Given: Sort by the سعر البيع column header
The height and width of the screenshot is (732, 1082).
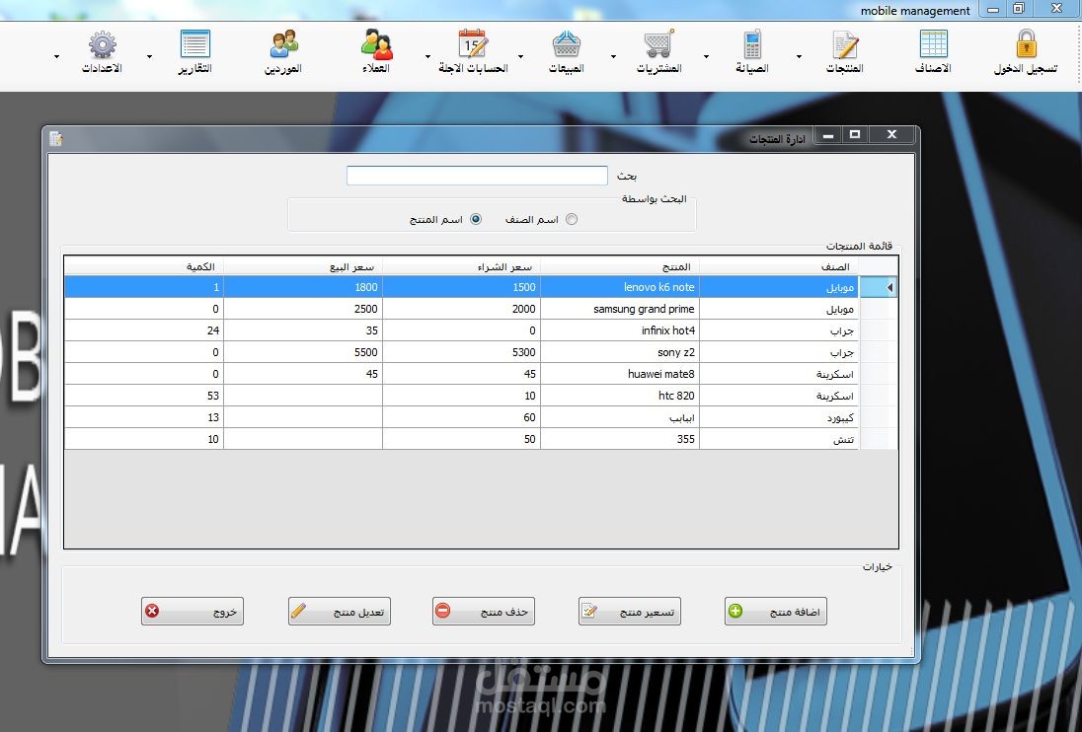Looking at the screenshot, I should click(303, 266).
